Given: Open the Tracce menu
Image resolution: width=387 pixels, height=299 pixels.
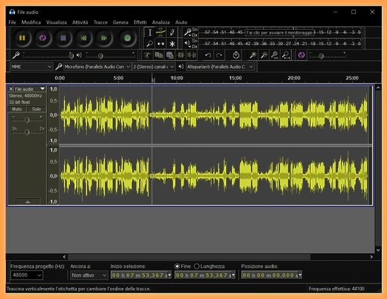Looking at the screenshot, I should coord(100,22).
